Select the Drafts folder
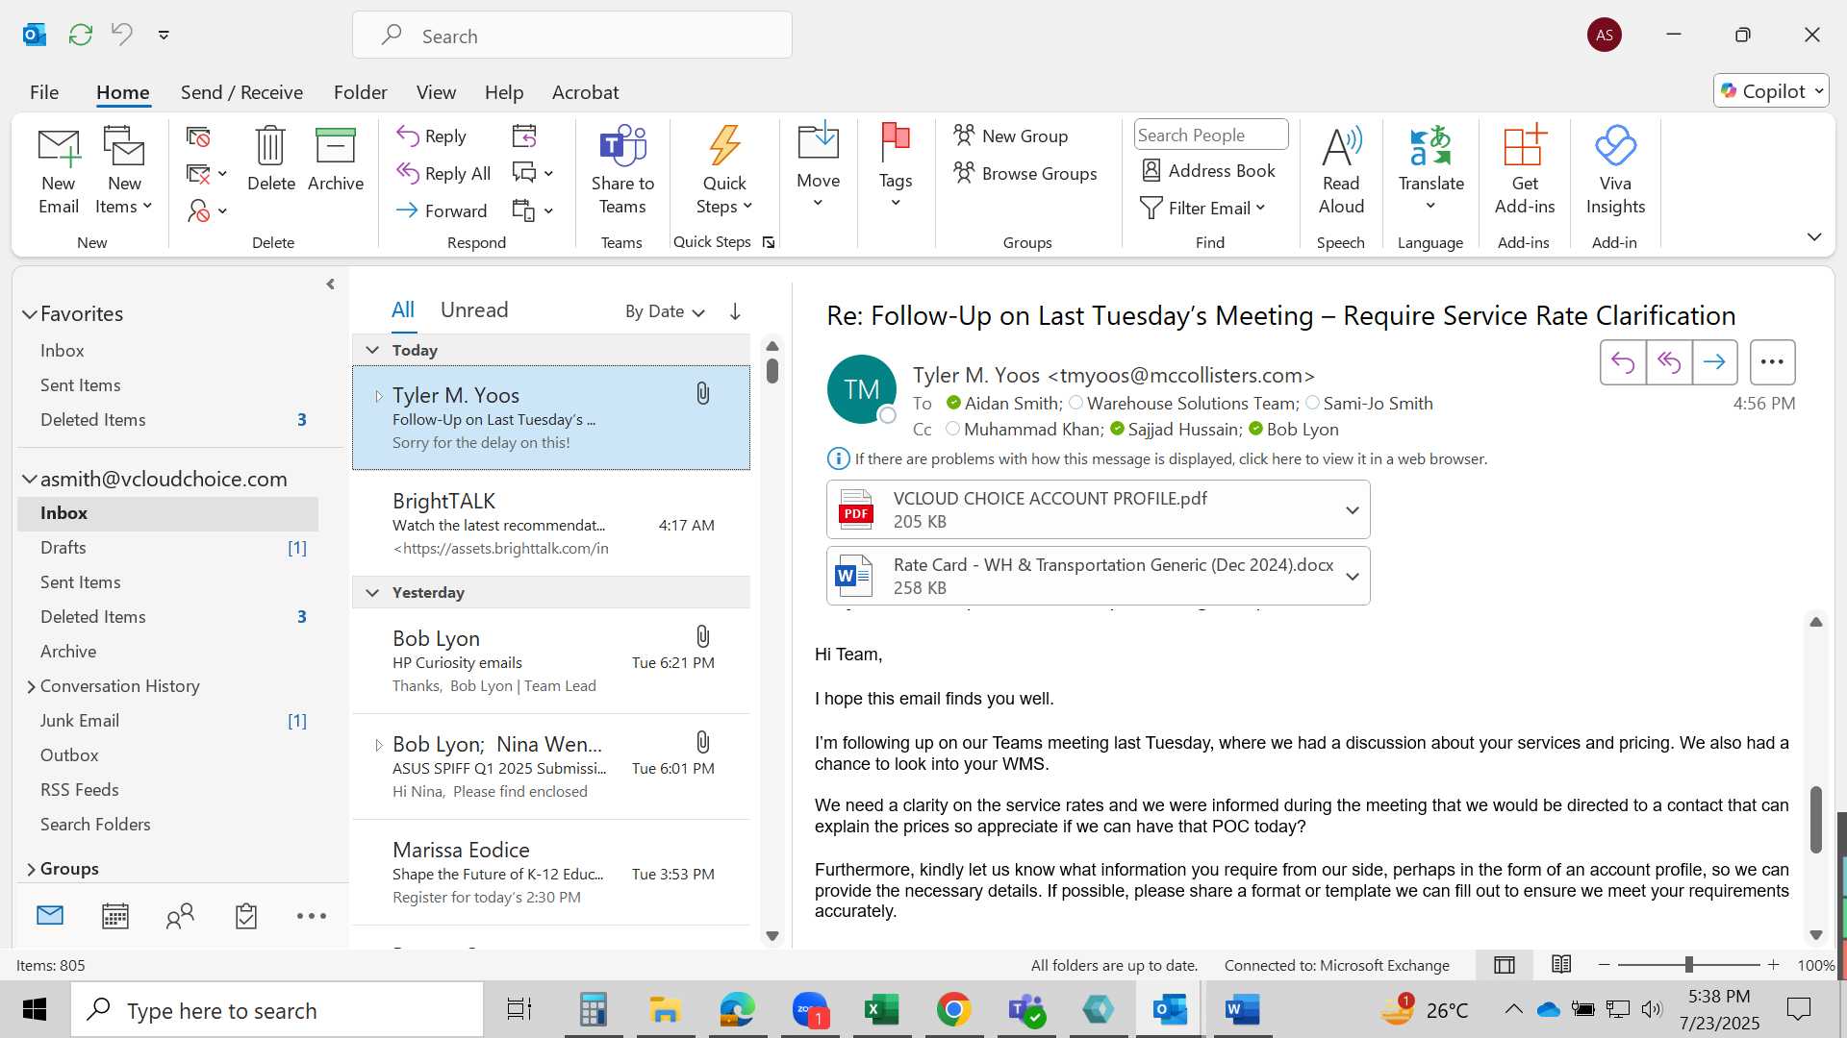 [x=168, y=548]
